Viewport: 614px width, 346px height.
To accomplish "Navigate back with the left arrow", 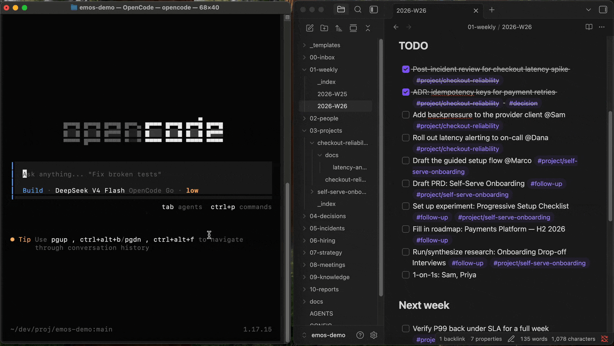I will [396, 27].
